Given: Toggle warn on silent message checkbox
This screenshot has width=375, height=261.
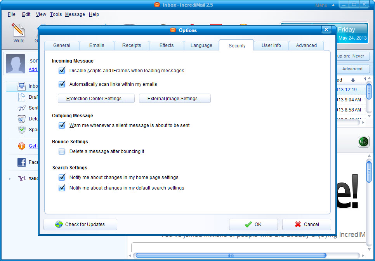Looking at the screenshot, I should point(62,125).
